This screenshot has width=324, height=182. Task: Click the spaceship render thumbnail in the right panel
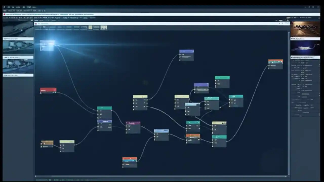[305, 48]
